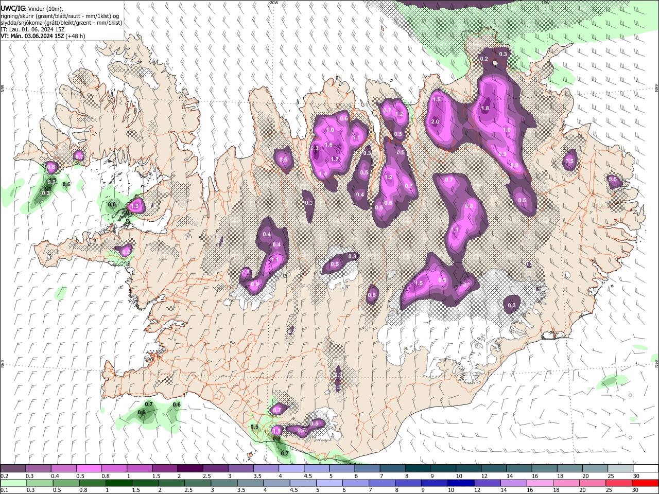Click the 15W longitude label at top
The image size is (659, 494).
pos(545,3)
